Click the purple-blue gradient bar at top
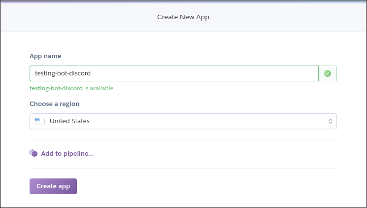This screenshot has height=208, width=367. pyautogui.click(x=183, y=1)
